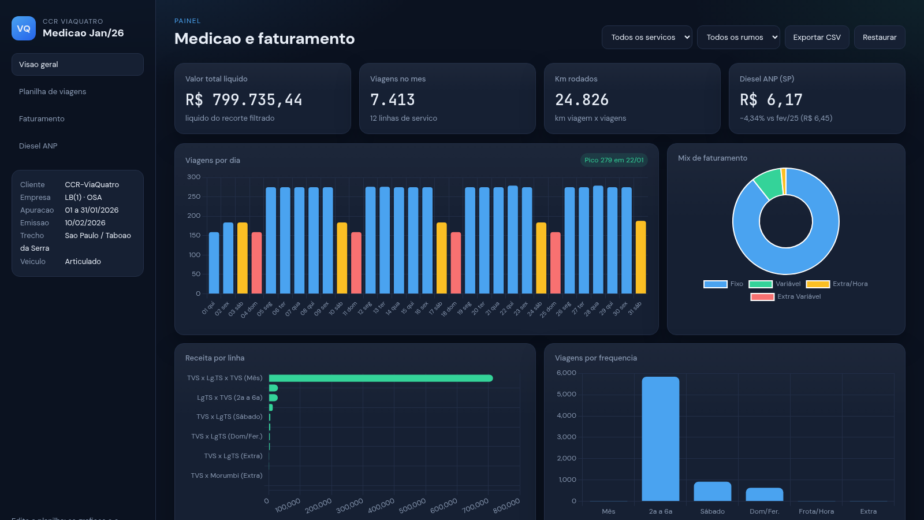This screenshot has height=520, width=924.
Task: Click -4,34% vs fev/25 text
Action: (786, 118)
